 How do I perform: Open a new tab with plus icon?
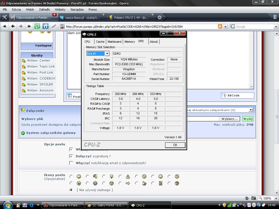tap(160, 17)
